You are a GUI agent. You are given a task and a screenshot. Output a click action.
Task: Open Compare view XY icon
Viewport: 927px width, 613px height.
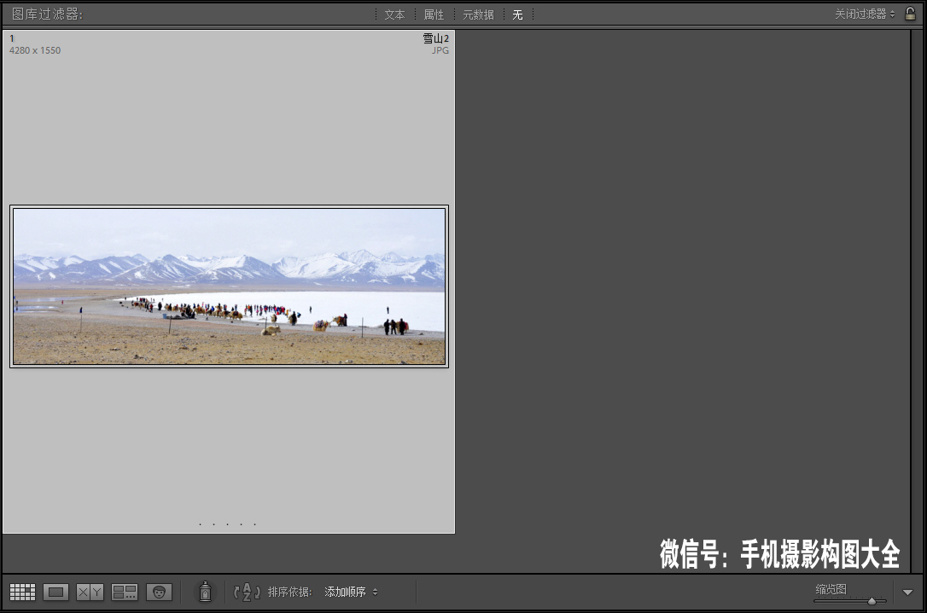pos(90,592)
